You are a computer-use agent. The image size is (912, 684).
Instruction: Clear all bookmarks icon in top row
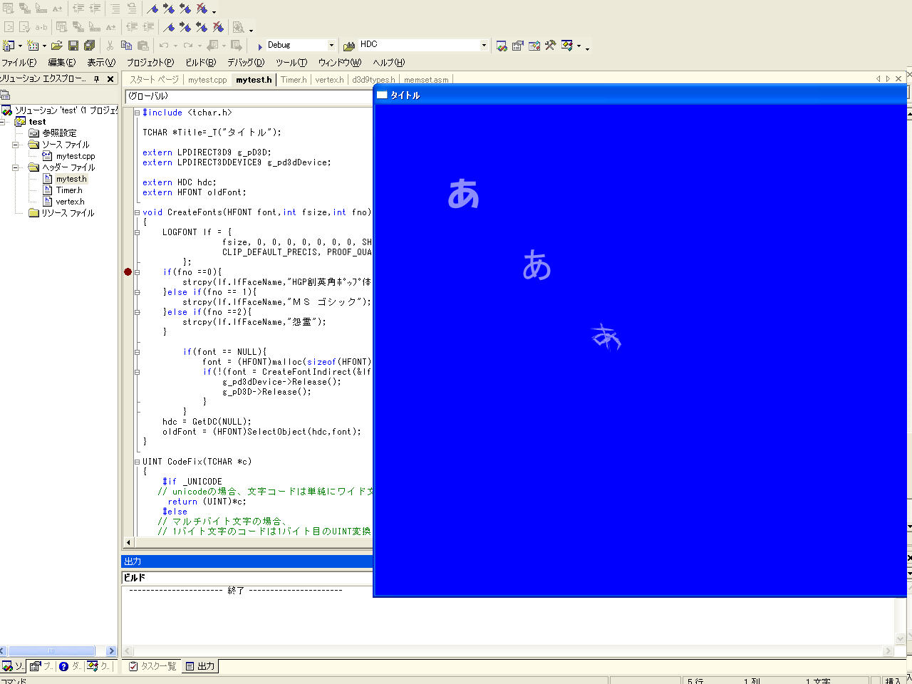coord(202,9)
